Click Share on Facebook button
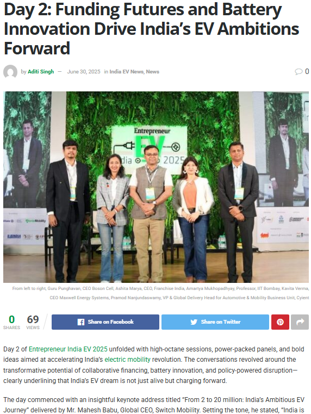The height and width of the screenshot is (414, 311). click(x=105, y=322)
